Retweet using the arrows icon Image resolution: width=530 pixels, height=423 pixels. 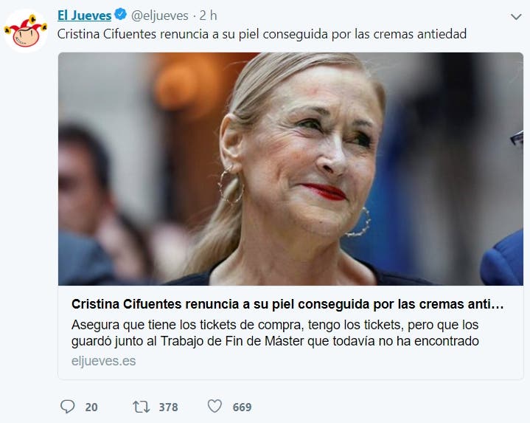(141, 407)
